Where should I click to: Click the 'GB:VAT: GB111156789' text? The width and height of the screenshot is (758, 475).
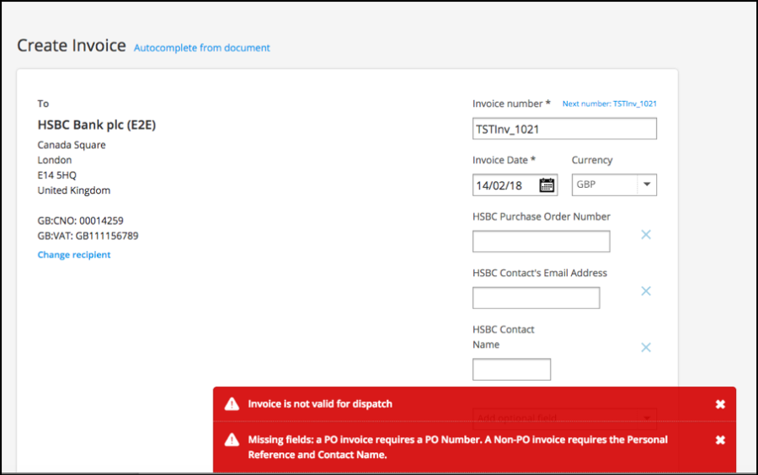coord(88,236)
